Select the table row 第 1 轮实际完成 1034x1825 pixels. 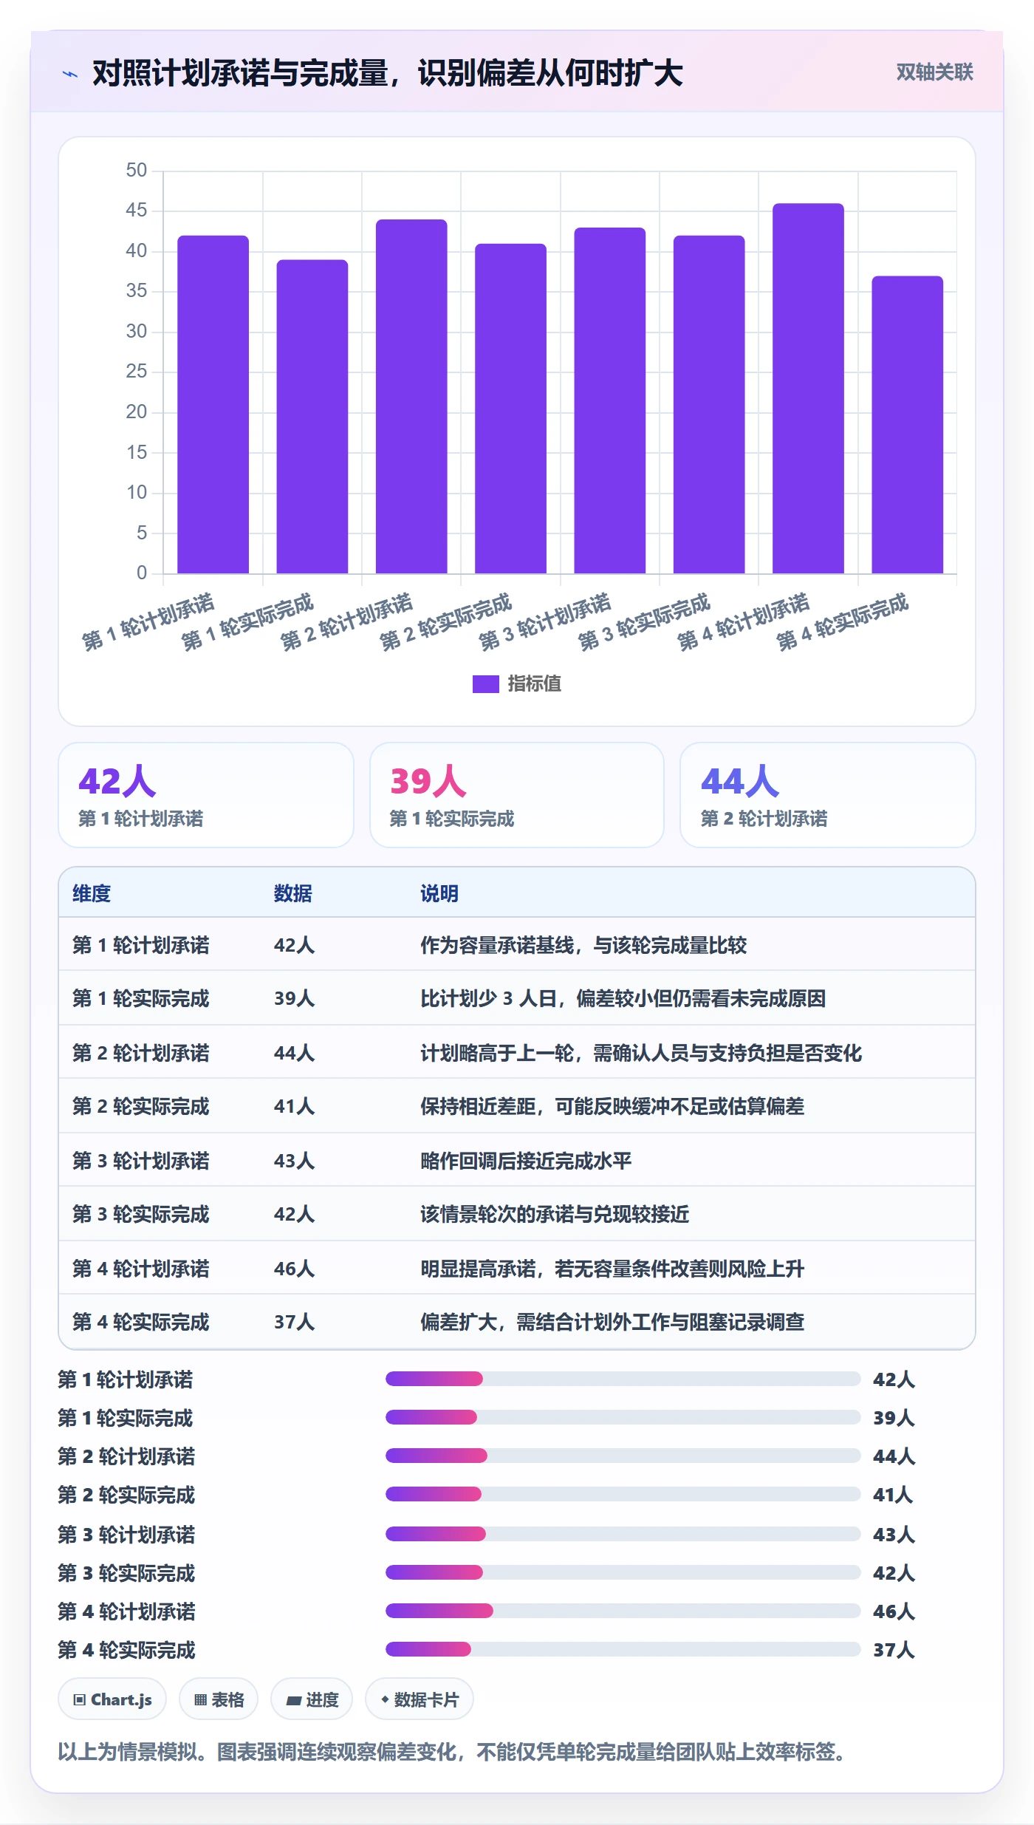(517, 998)
